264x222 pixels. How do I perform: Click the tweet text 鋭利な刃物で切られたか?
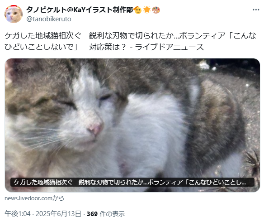[x=132, y=36]
